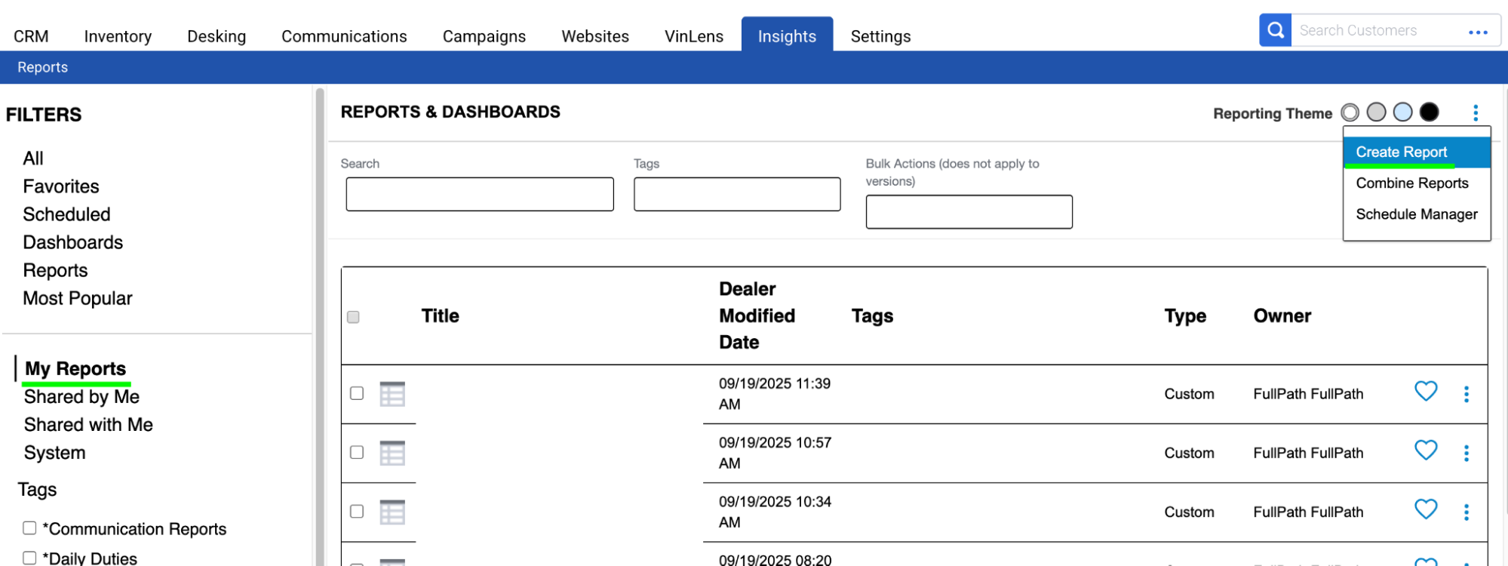Switch to the Inventory tab

click(x=118, y=36)
